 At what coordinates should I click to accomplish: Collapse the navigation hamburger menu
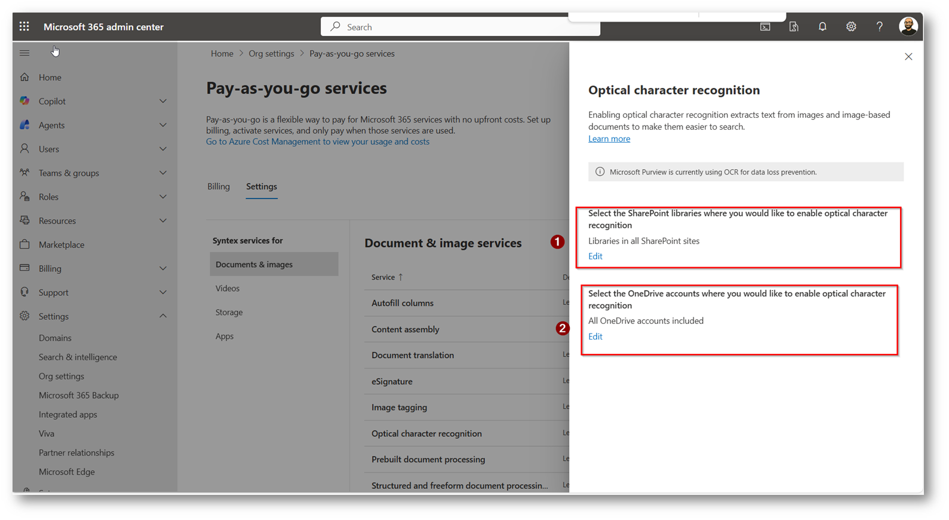point(24,53)
